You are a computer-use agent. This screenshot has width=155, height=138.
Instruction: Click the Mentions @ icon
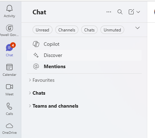tap(36, 66)
